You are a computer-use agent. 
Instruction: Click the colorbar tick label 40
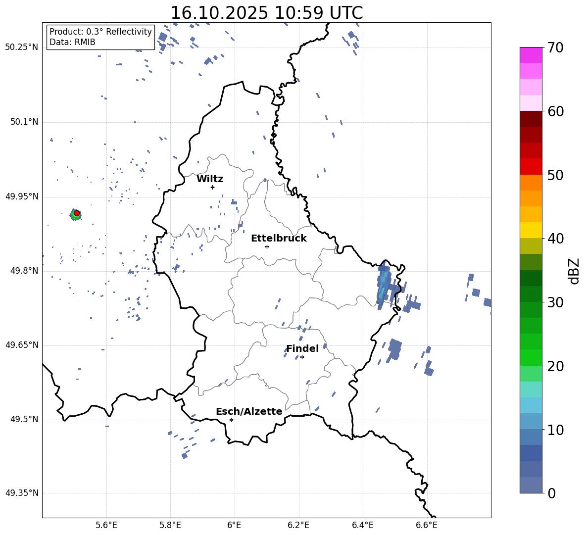click(555, 239)
